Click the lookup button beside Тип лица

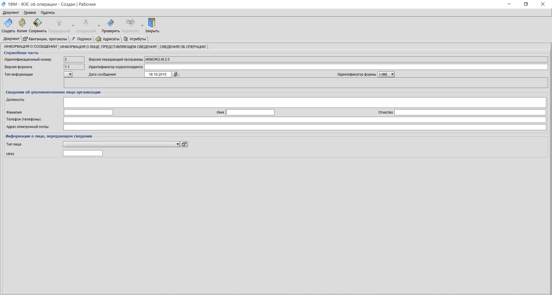tap(184, 144)
